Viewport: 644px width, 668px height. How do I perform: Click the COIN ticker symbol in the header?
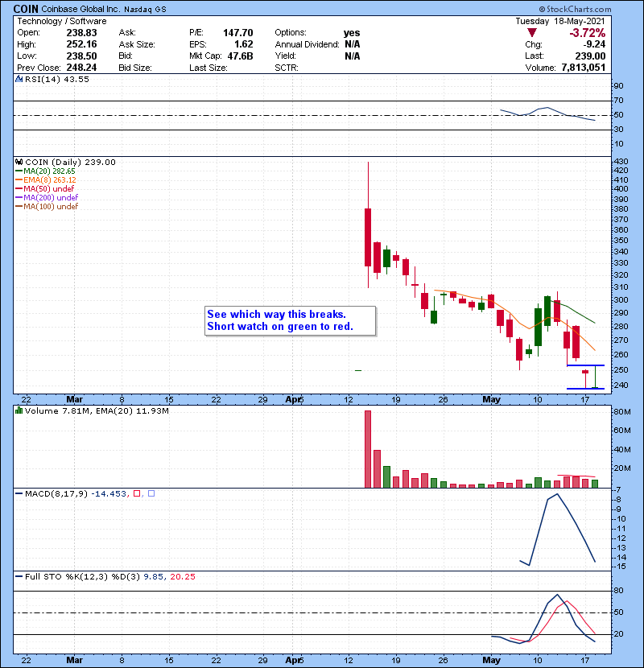(26, 9)
